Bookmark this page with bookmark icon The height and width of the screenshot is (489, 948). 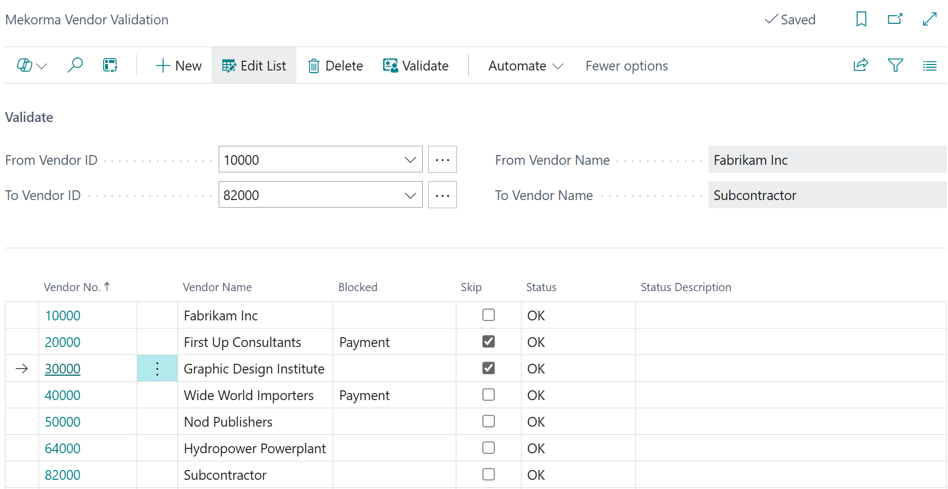click(x=861, y=20)
